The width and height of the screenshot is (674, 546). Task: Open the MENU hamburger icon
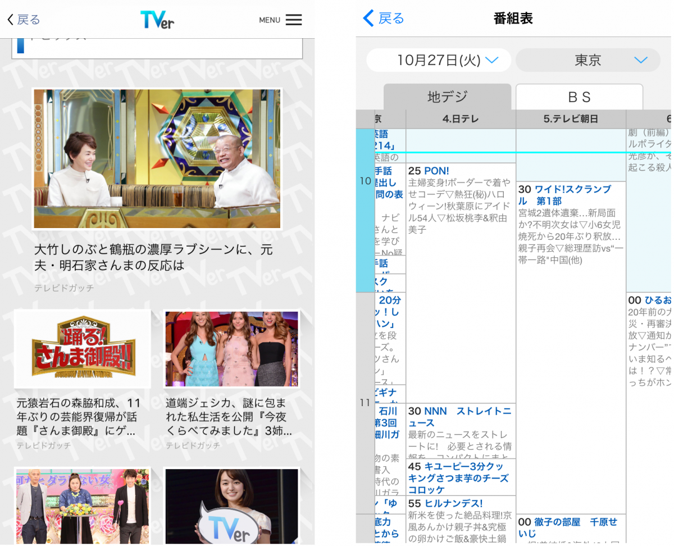pyautogui.click(x=293, y=20)
